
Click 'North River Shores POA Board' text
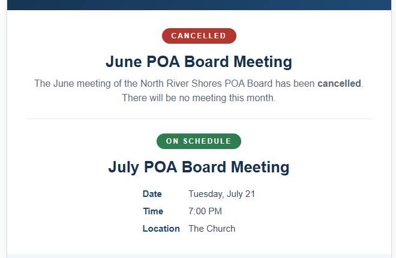pos(206,84)
